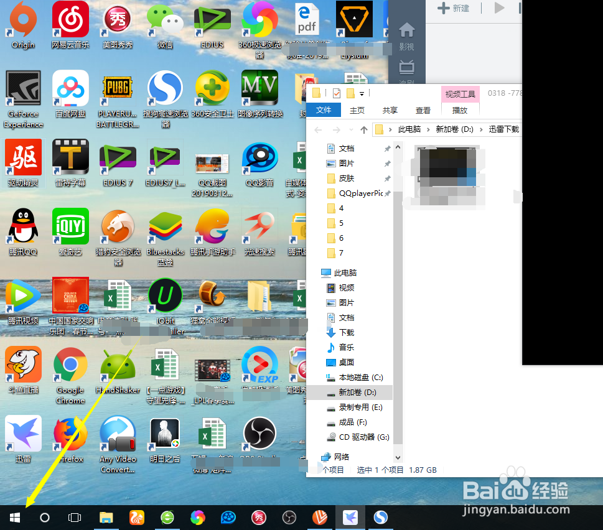
Task: Open the 音乐 folder under 此电脑
Action: 341,348
